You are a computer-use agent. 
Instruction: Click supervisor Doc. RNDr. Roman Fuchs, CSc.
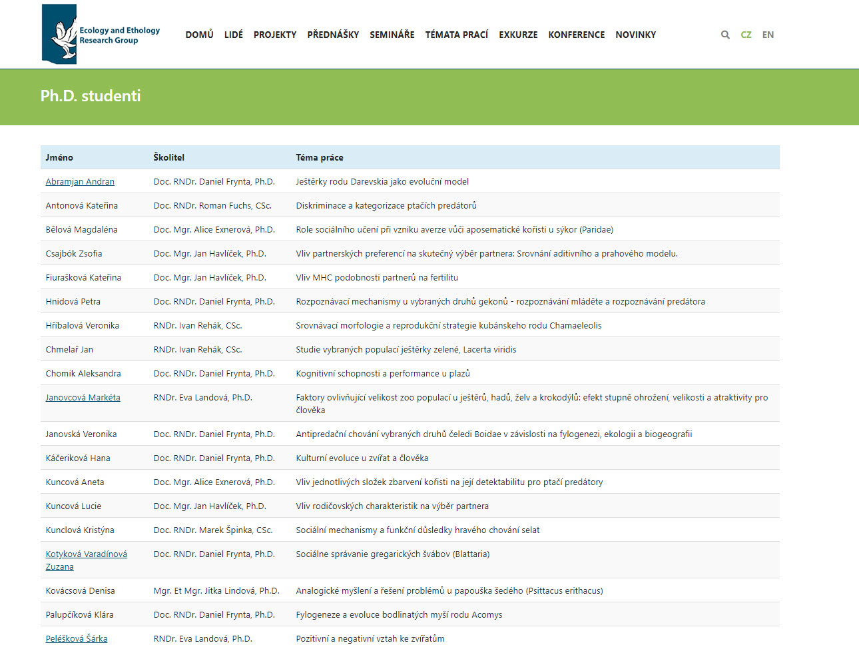[x=212, y=205]
